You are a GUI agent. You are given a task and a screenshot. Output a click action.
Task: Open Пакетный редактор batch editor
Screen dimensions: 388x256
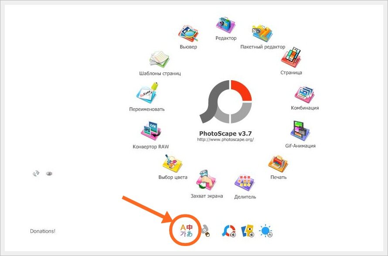[262, 33]
